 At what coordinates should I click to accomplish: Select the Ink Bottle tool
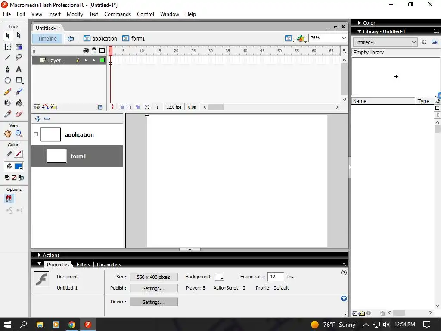[x=8, y=103]
